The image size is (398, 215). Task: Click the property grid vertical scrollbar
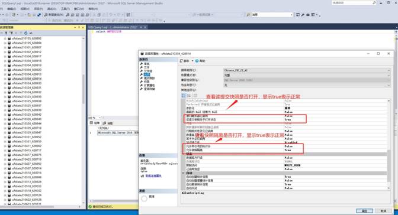tap(389, 165)
